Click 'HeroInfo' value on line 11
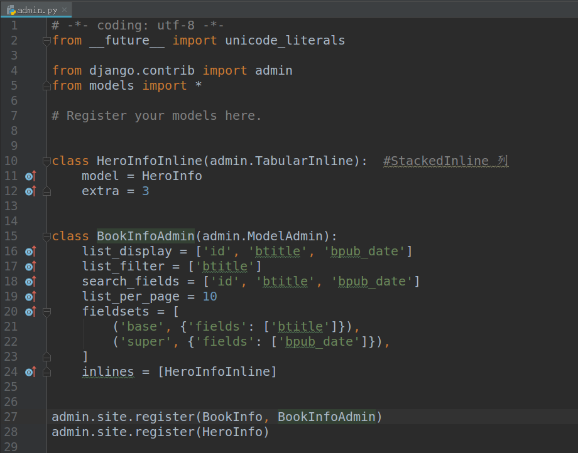 [172, 176]
